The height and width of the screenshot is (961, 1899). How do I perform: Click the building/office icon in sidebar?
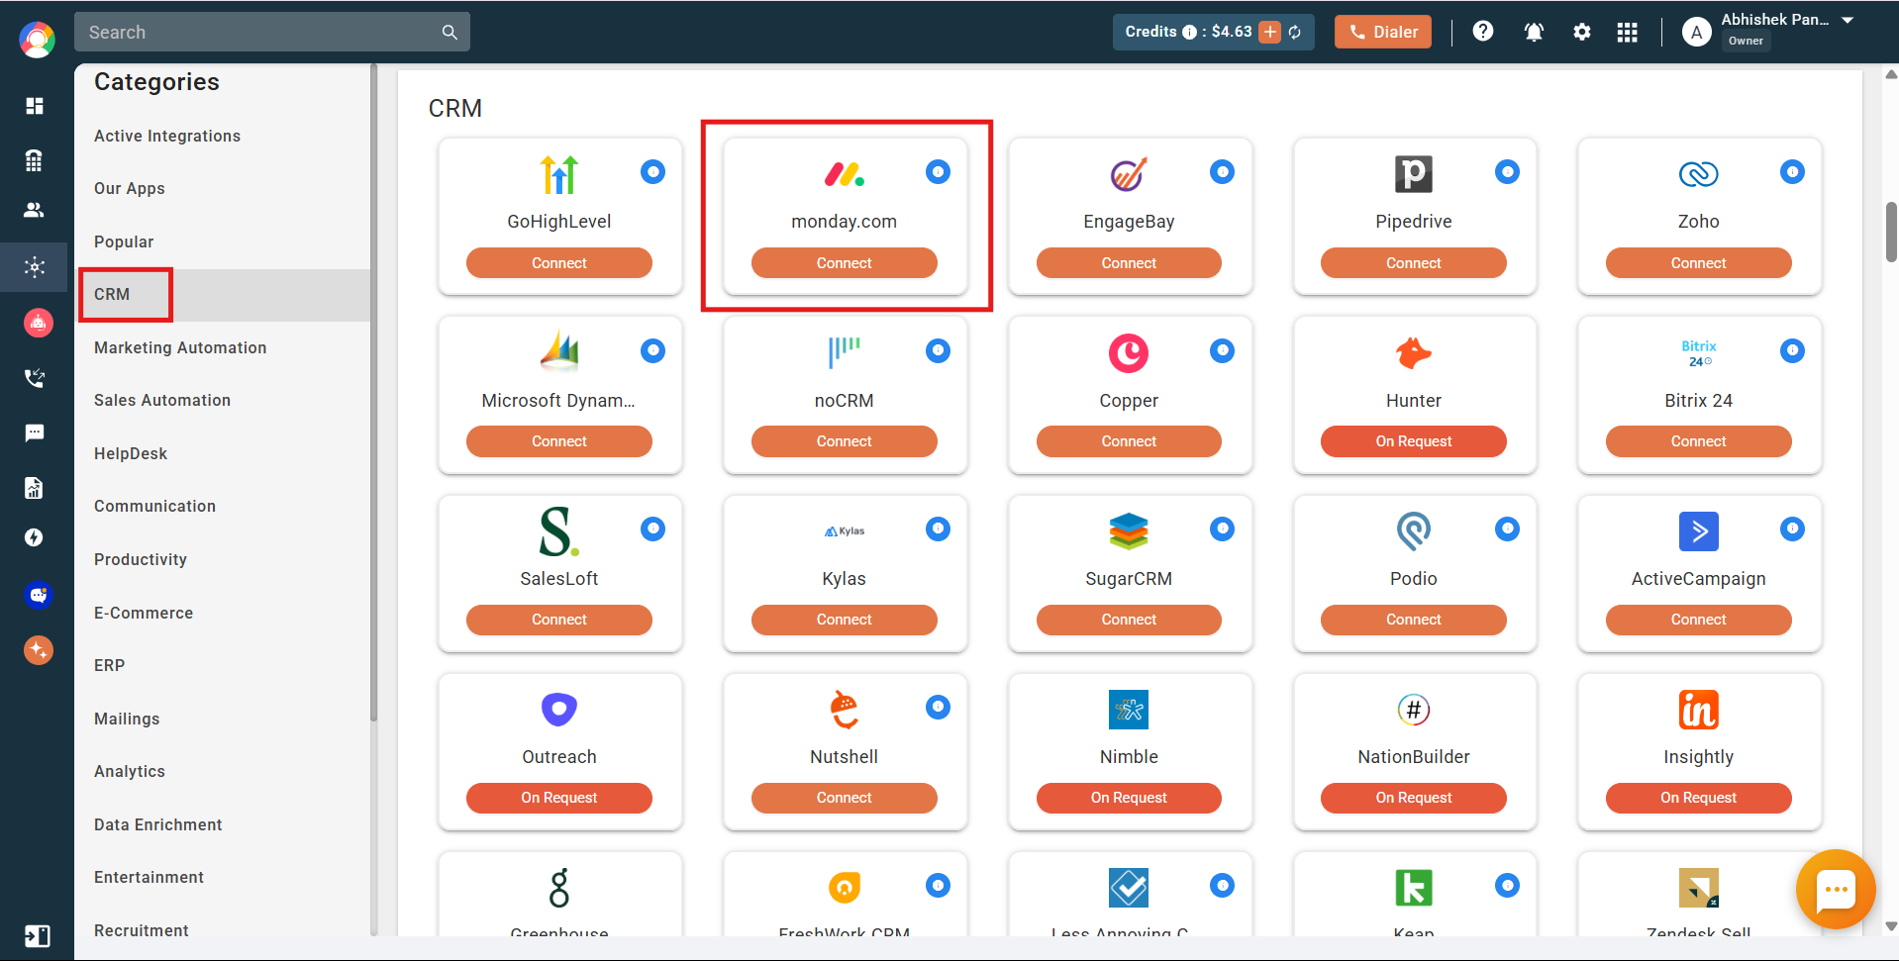tap(35, 160)
